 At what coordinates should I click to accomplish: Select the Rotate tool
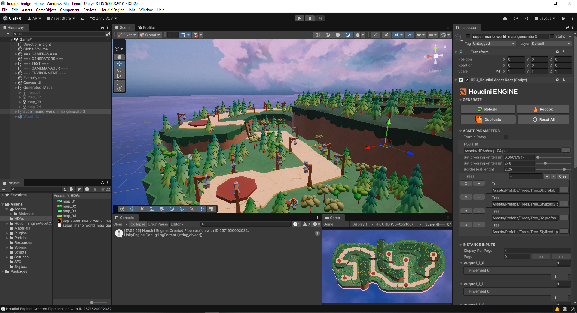pos(119,70)
